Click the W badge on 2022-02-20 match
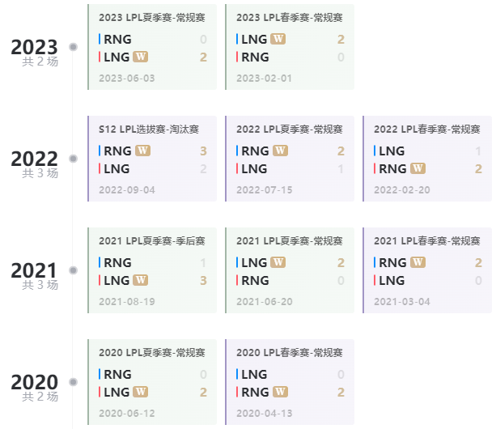The height and width of the screenshot is (429, 496). pos(418,168)
